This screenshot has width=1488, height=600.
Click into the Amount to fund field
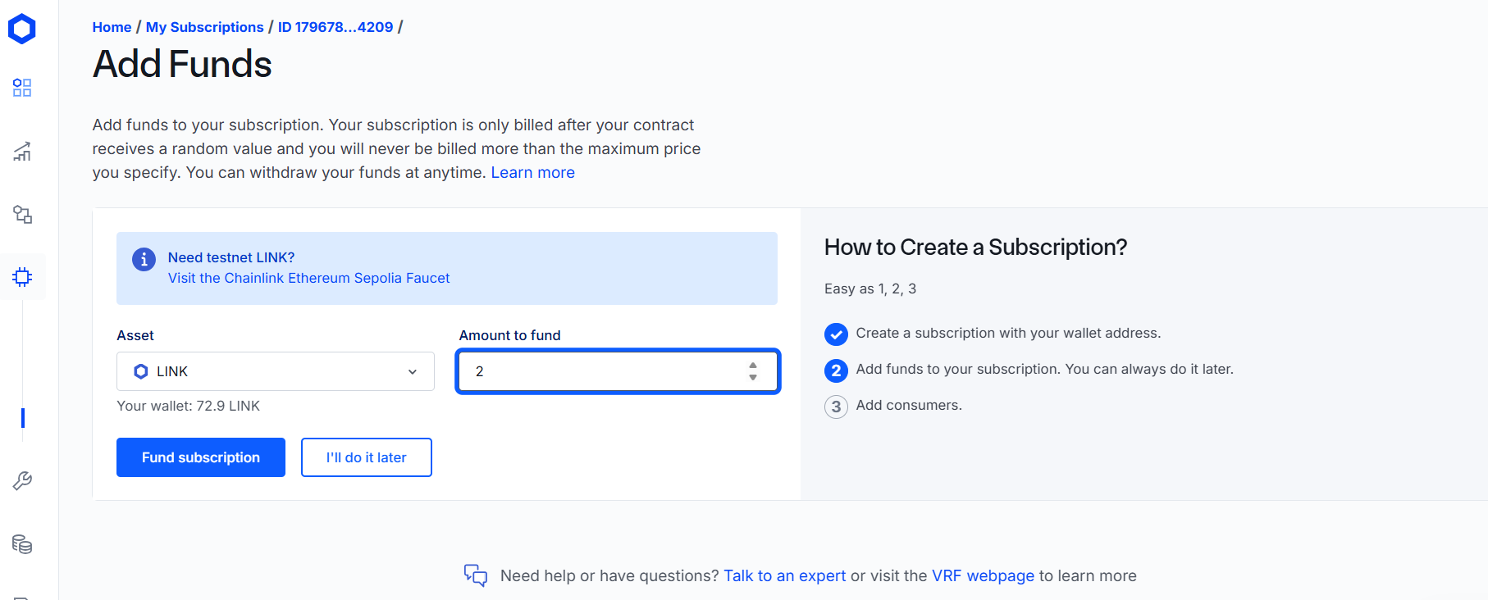coord(618,371)
